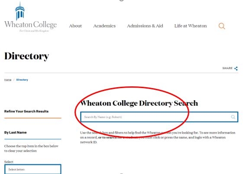Click the 'Use the search box' paragraph
243x174 pixels.
point(158,137)
